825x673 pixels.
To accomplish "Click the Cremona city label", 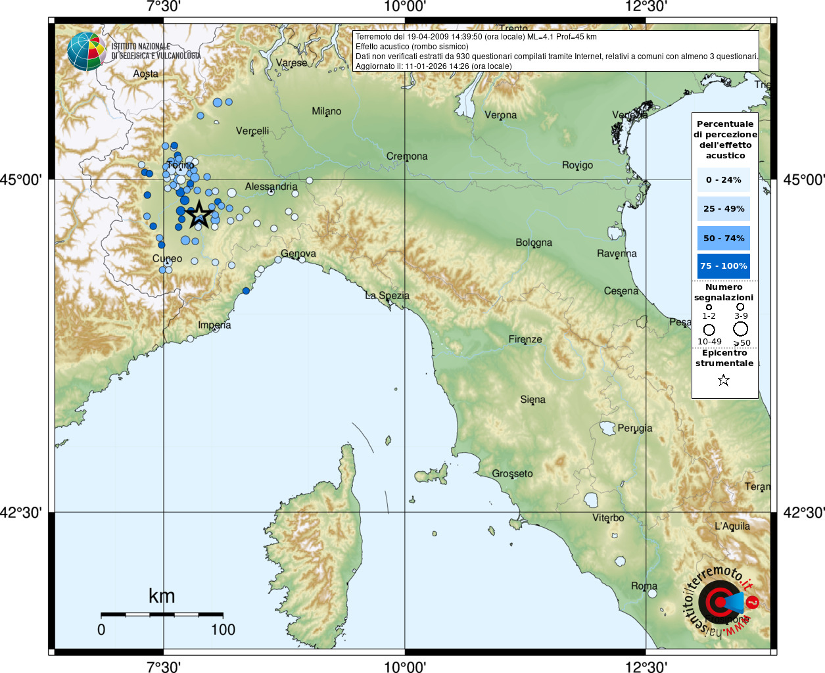I will click(x=407, y=156).
